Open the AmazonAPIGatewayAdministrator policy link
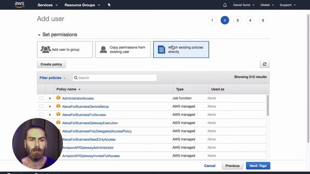The image size is (310, 174). (88, 147)
